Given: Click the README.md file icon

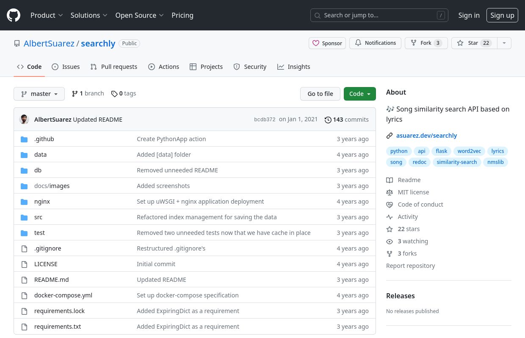Looking at the screenshot, I should point(24,280).
